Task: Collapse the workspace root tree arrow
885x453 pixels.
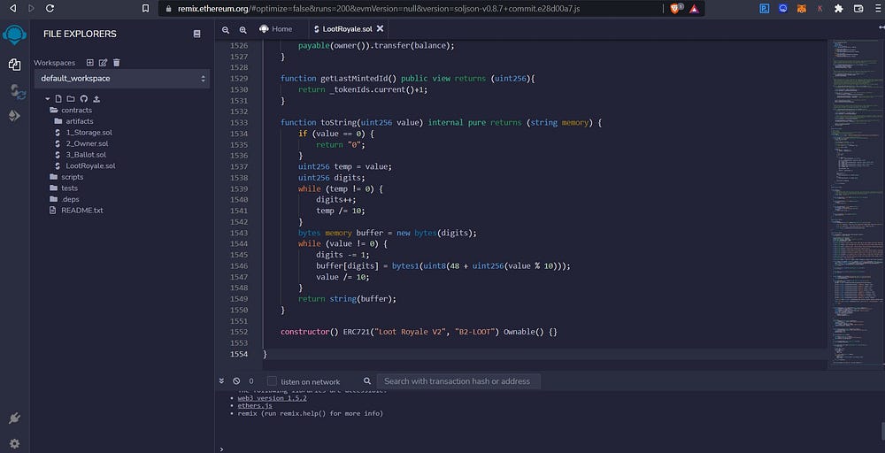Action: tap(48, 99)
